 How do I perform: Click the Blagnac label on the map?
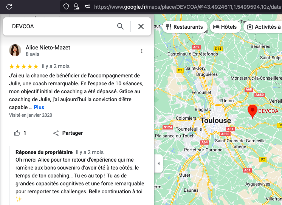coord(203,109)
